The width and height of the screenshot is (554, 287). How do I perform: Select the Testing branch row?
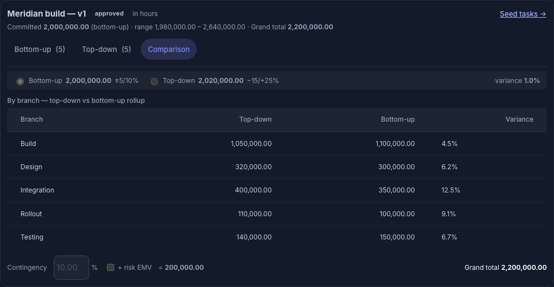click(277, 237)
